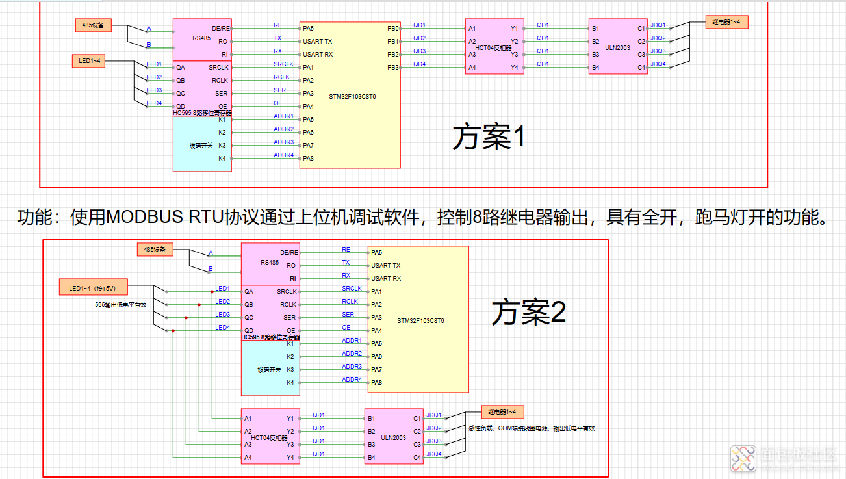Viewport: 846px width, 479px height.
Task: Click the USART-RX pin in 方案2
Action: (386, 279)
